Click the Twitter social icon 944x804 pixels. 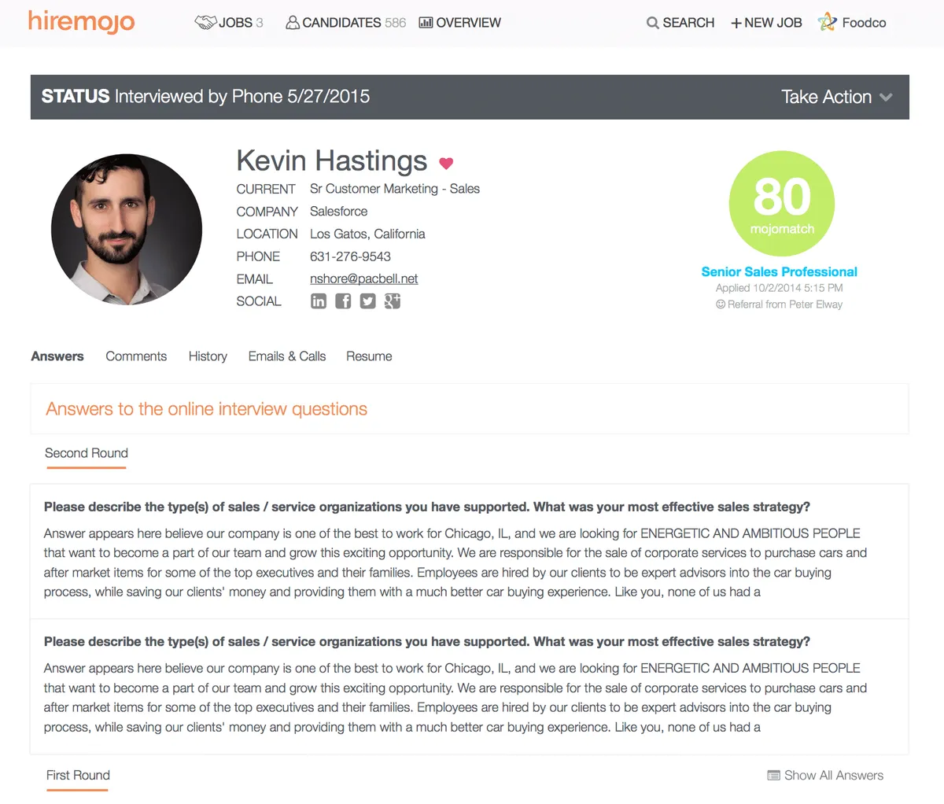pos(367,301)
